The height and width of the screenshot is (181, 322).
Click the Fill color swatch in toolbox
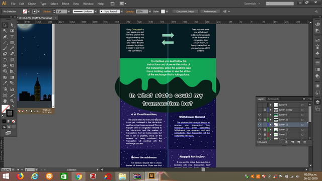pyautogui.click(x=6, y=109)
